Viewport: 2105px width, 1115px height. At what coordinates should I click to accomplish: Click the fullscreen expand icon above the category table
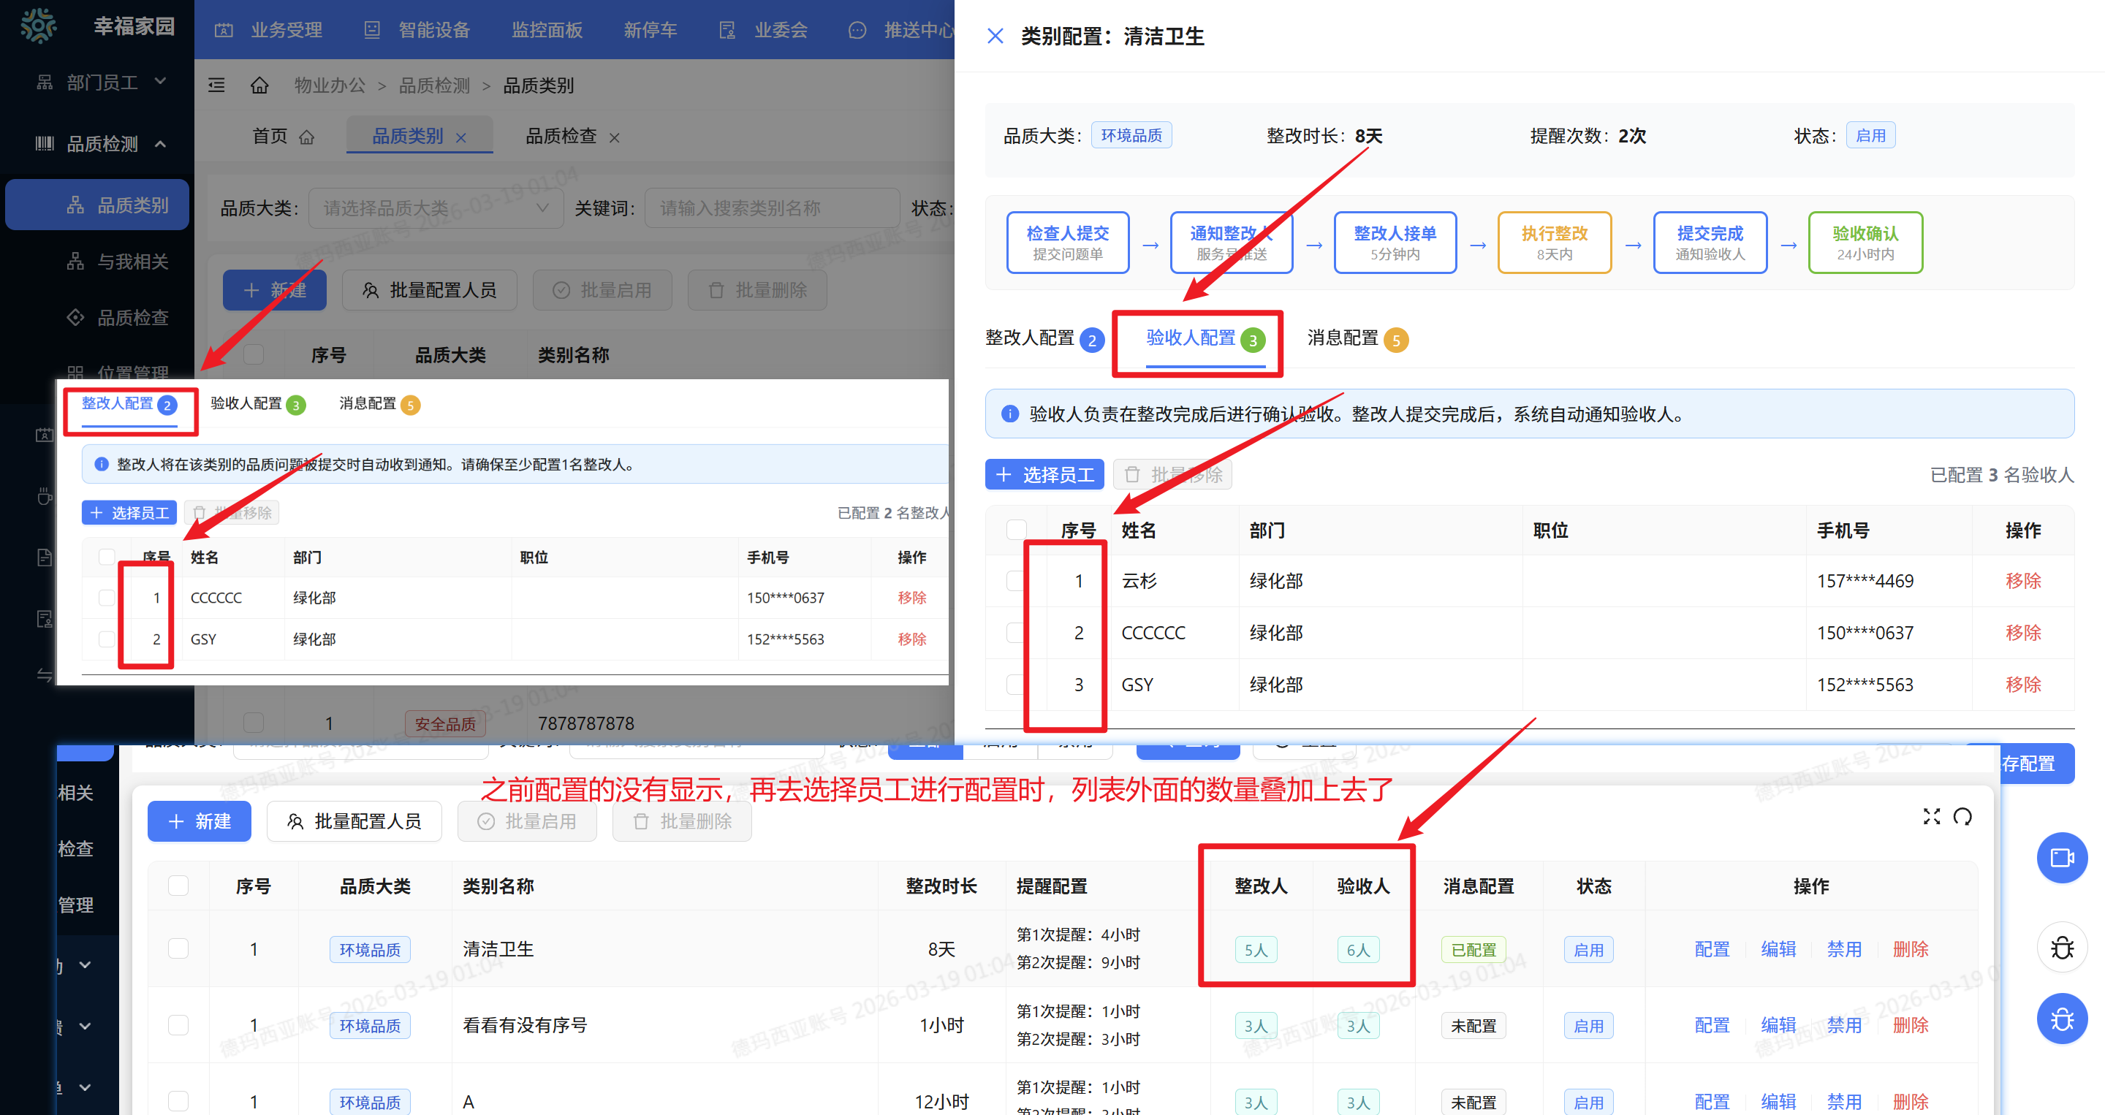point(1932,816)
